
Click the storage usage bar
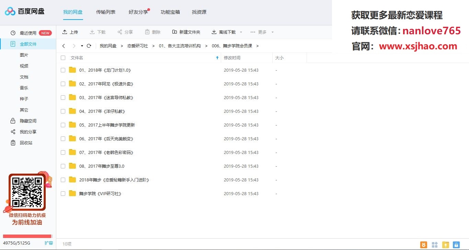27,236
